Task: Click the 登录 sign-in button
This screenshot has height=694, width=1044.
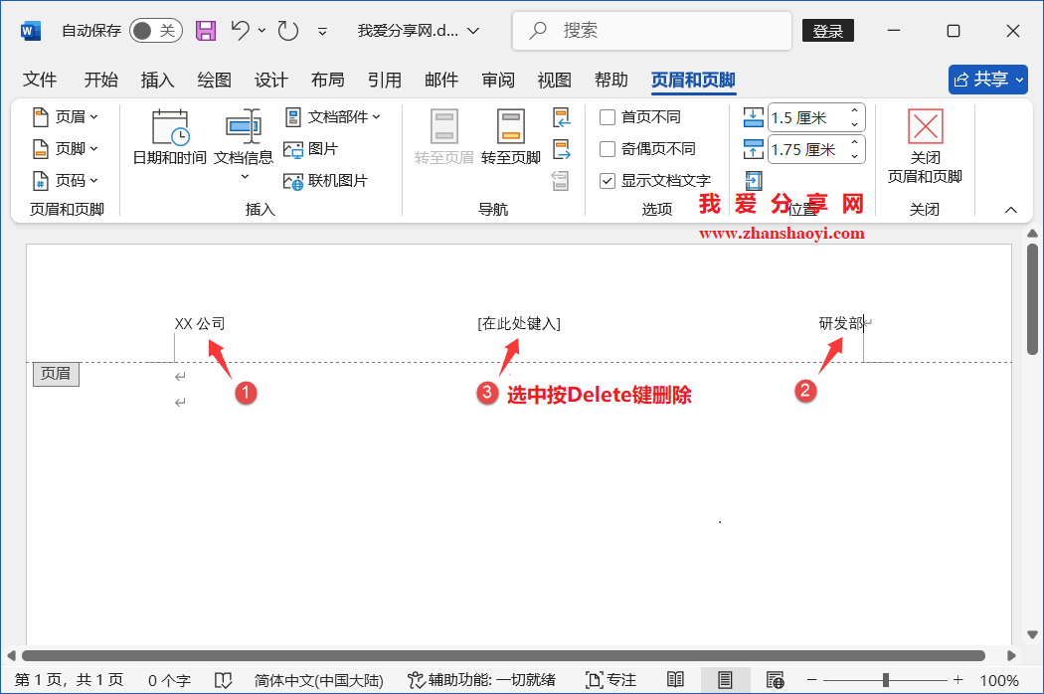Action: click(828, 31)
